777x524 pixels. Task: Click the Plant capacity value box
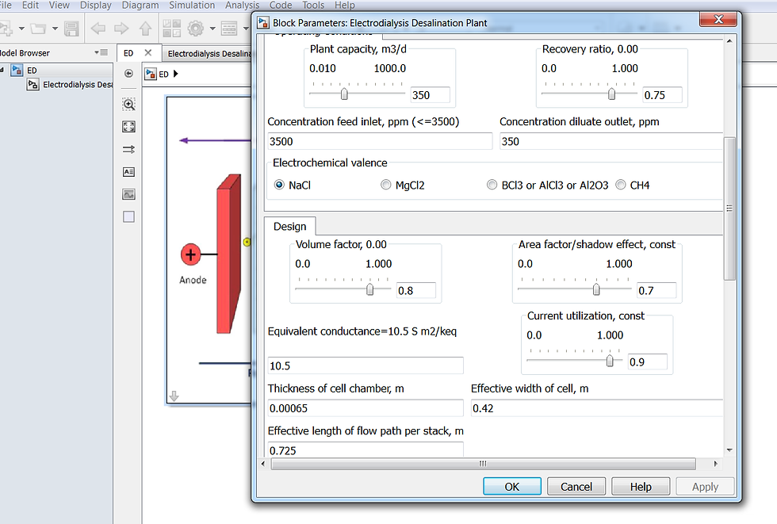430,94
